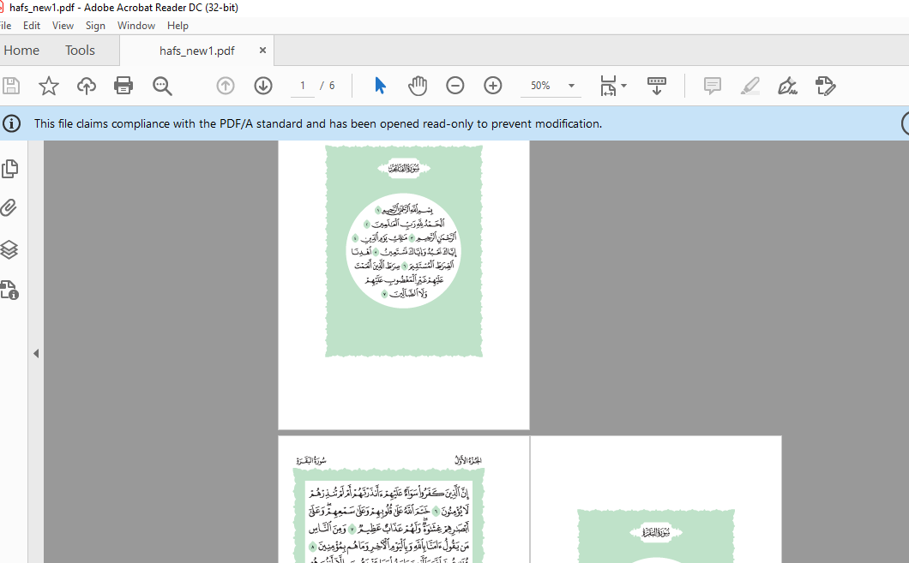909x563 pixels.
Task: Click the Fit page width icon
Action: (608, 86)
